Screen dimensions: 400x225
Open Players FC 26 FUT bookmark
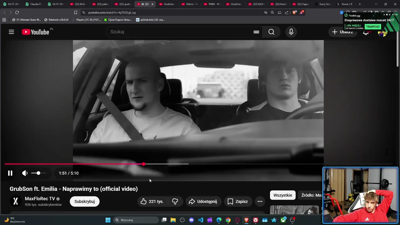tap(86, 20)
